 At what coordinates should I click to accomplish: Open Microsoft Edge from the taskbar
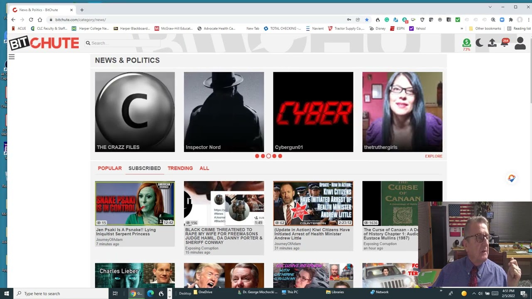(150, 294)
